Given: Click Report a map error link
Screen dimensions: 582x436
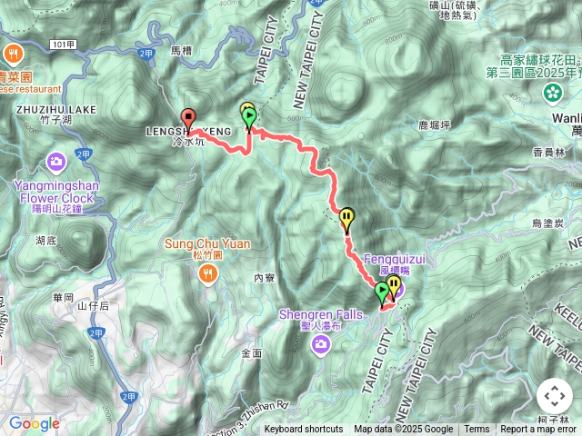Looking at the screenshot, I should tap(537, 430).
